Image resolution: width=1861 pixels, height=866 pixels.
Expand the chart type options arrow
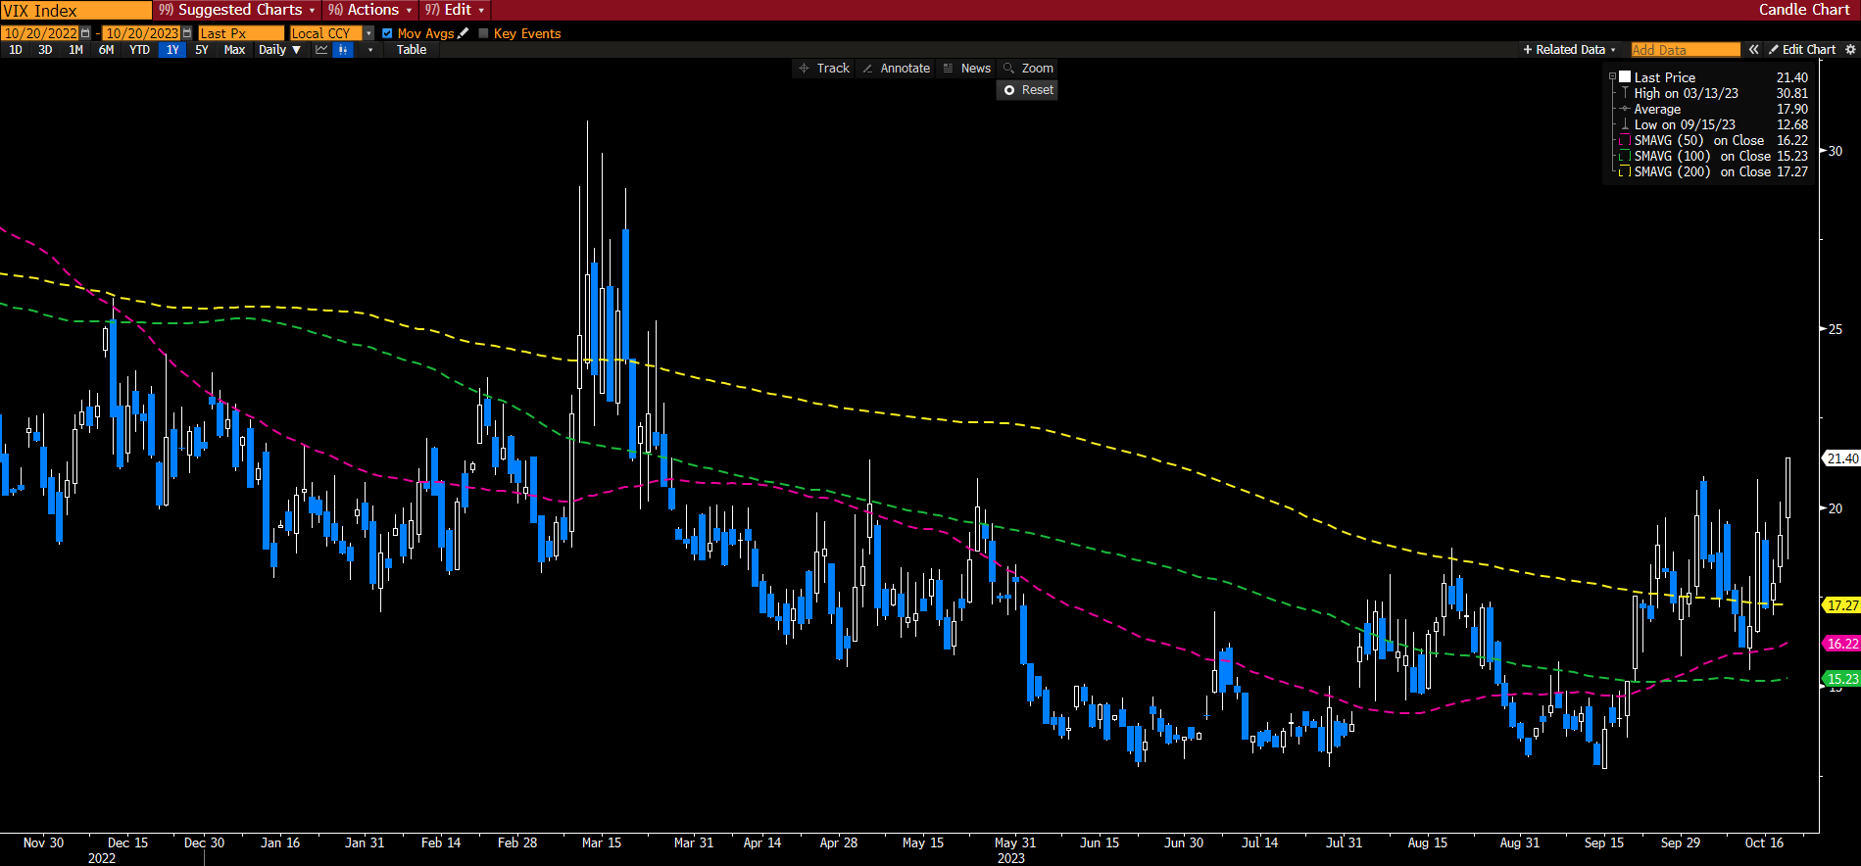[x=369, y=49]
